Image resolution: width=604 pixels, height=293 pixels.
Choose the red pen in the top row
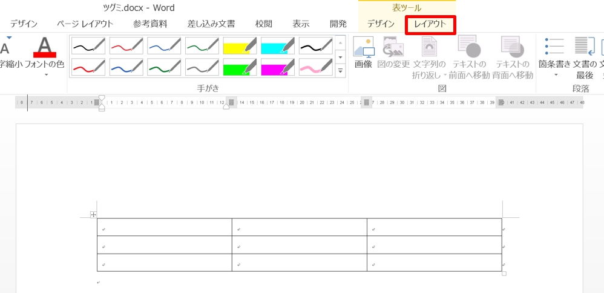[x=126, y=45]
